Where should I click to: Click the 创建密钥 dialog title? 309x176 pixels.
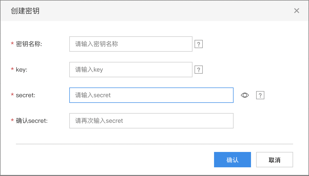click(x=25, y=11)
